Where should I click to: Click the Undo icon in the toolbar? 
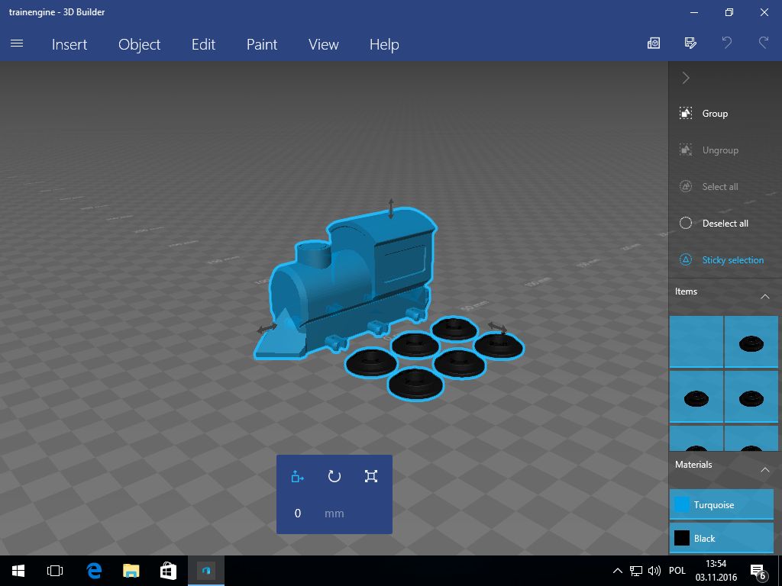click(x=726, y=43)
